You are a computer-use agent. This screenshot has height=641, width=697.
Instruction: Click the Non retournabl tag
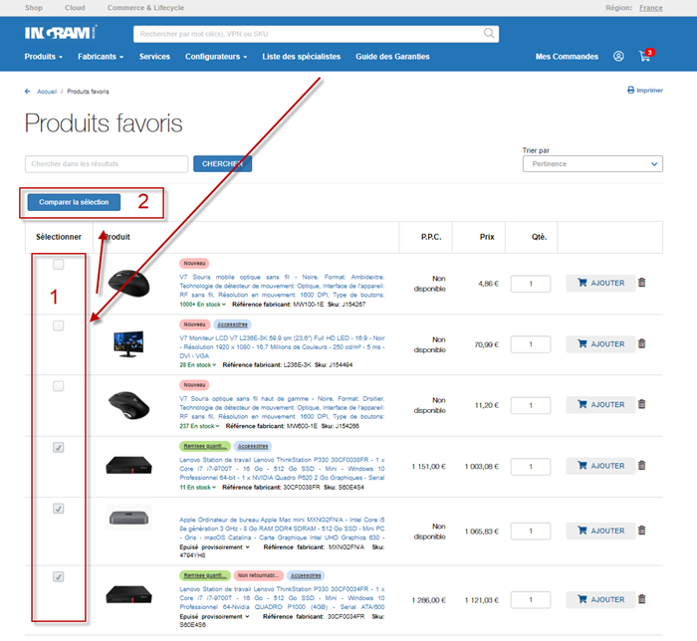tap(258, 575)
